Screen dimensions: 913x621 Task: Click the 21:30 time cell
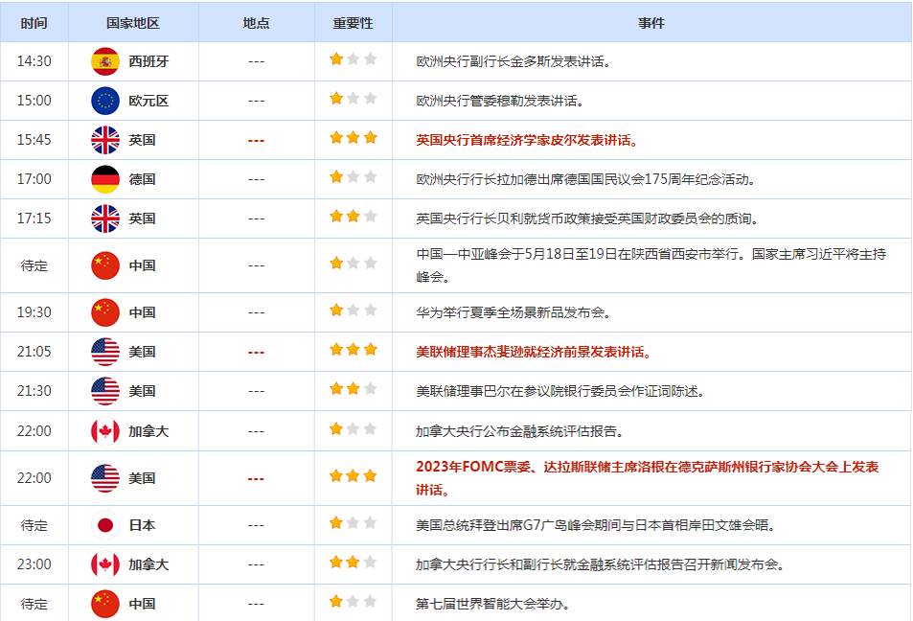point(34,391)
